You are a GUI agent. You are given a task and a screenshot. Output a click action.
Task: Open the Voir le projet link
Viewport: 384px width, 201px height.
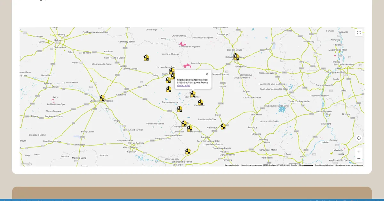(x=183, y=86)
